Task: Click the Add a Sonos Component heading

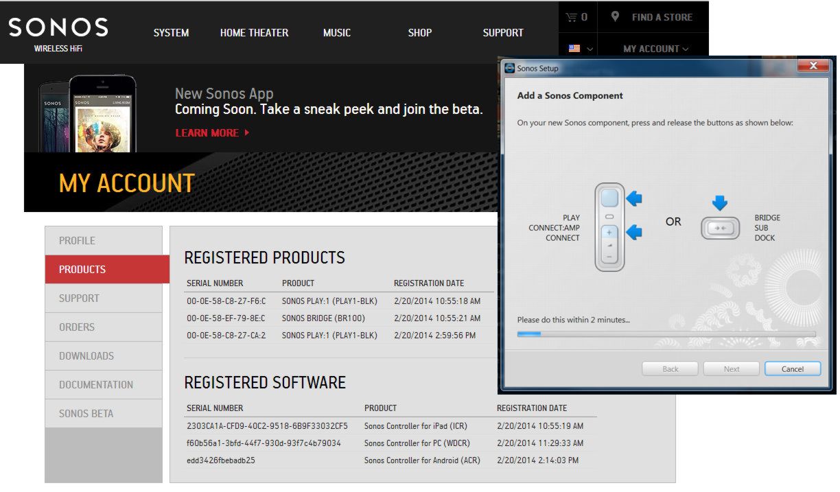Action: coord(570,96)
